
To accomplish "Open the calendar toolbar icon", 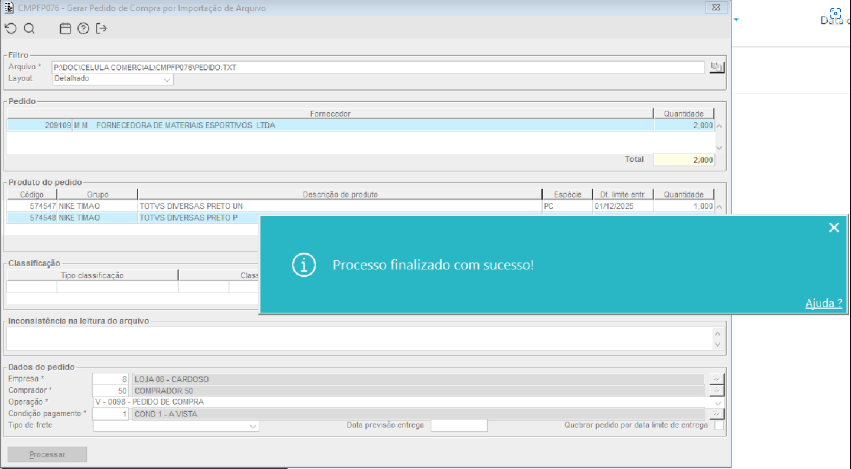I will (x=65, y=29).
